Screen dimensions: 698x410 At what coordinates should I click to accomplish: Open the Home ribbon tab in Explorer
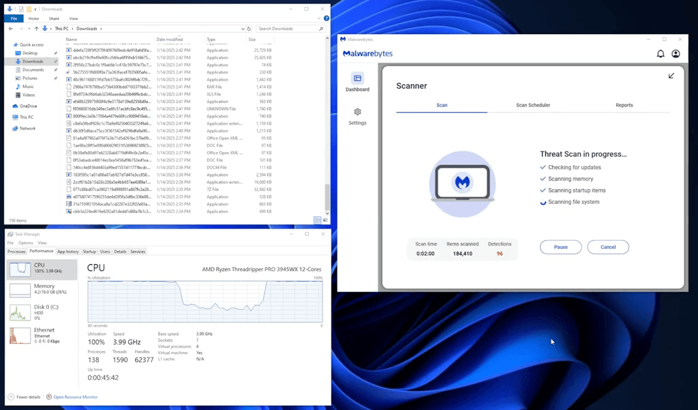coord(33,18)
